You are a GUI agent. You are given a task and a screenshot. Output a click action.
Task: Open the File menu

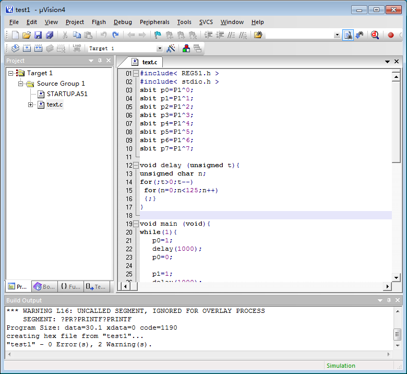coord(14,22)
